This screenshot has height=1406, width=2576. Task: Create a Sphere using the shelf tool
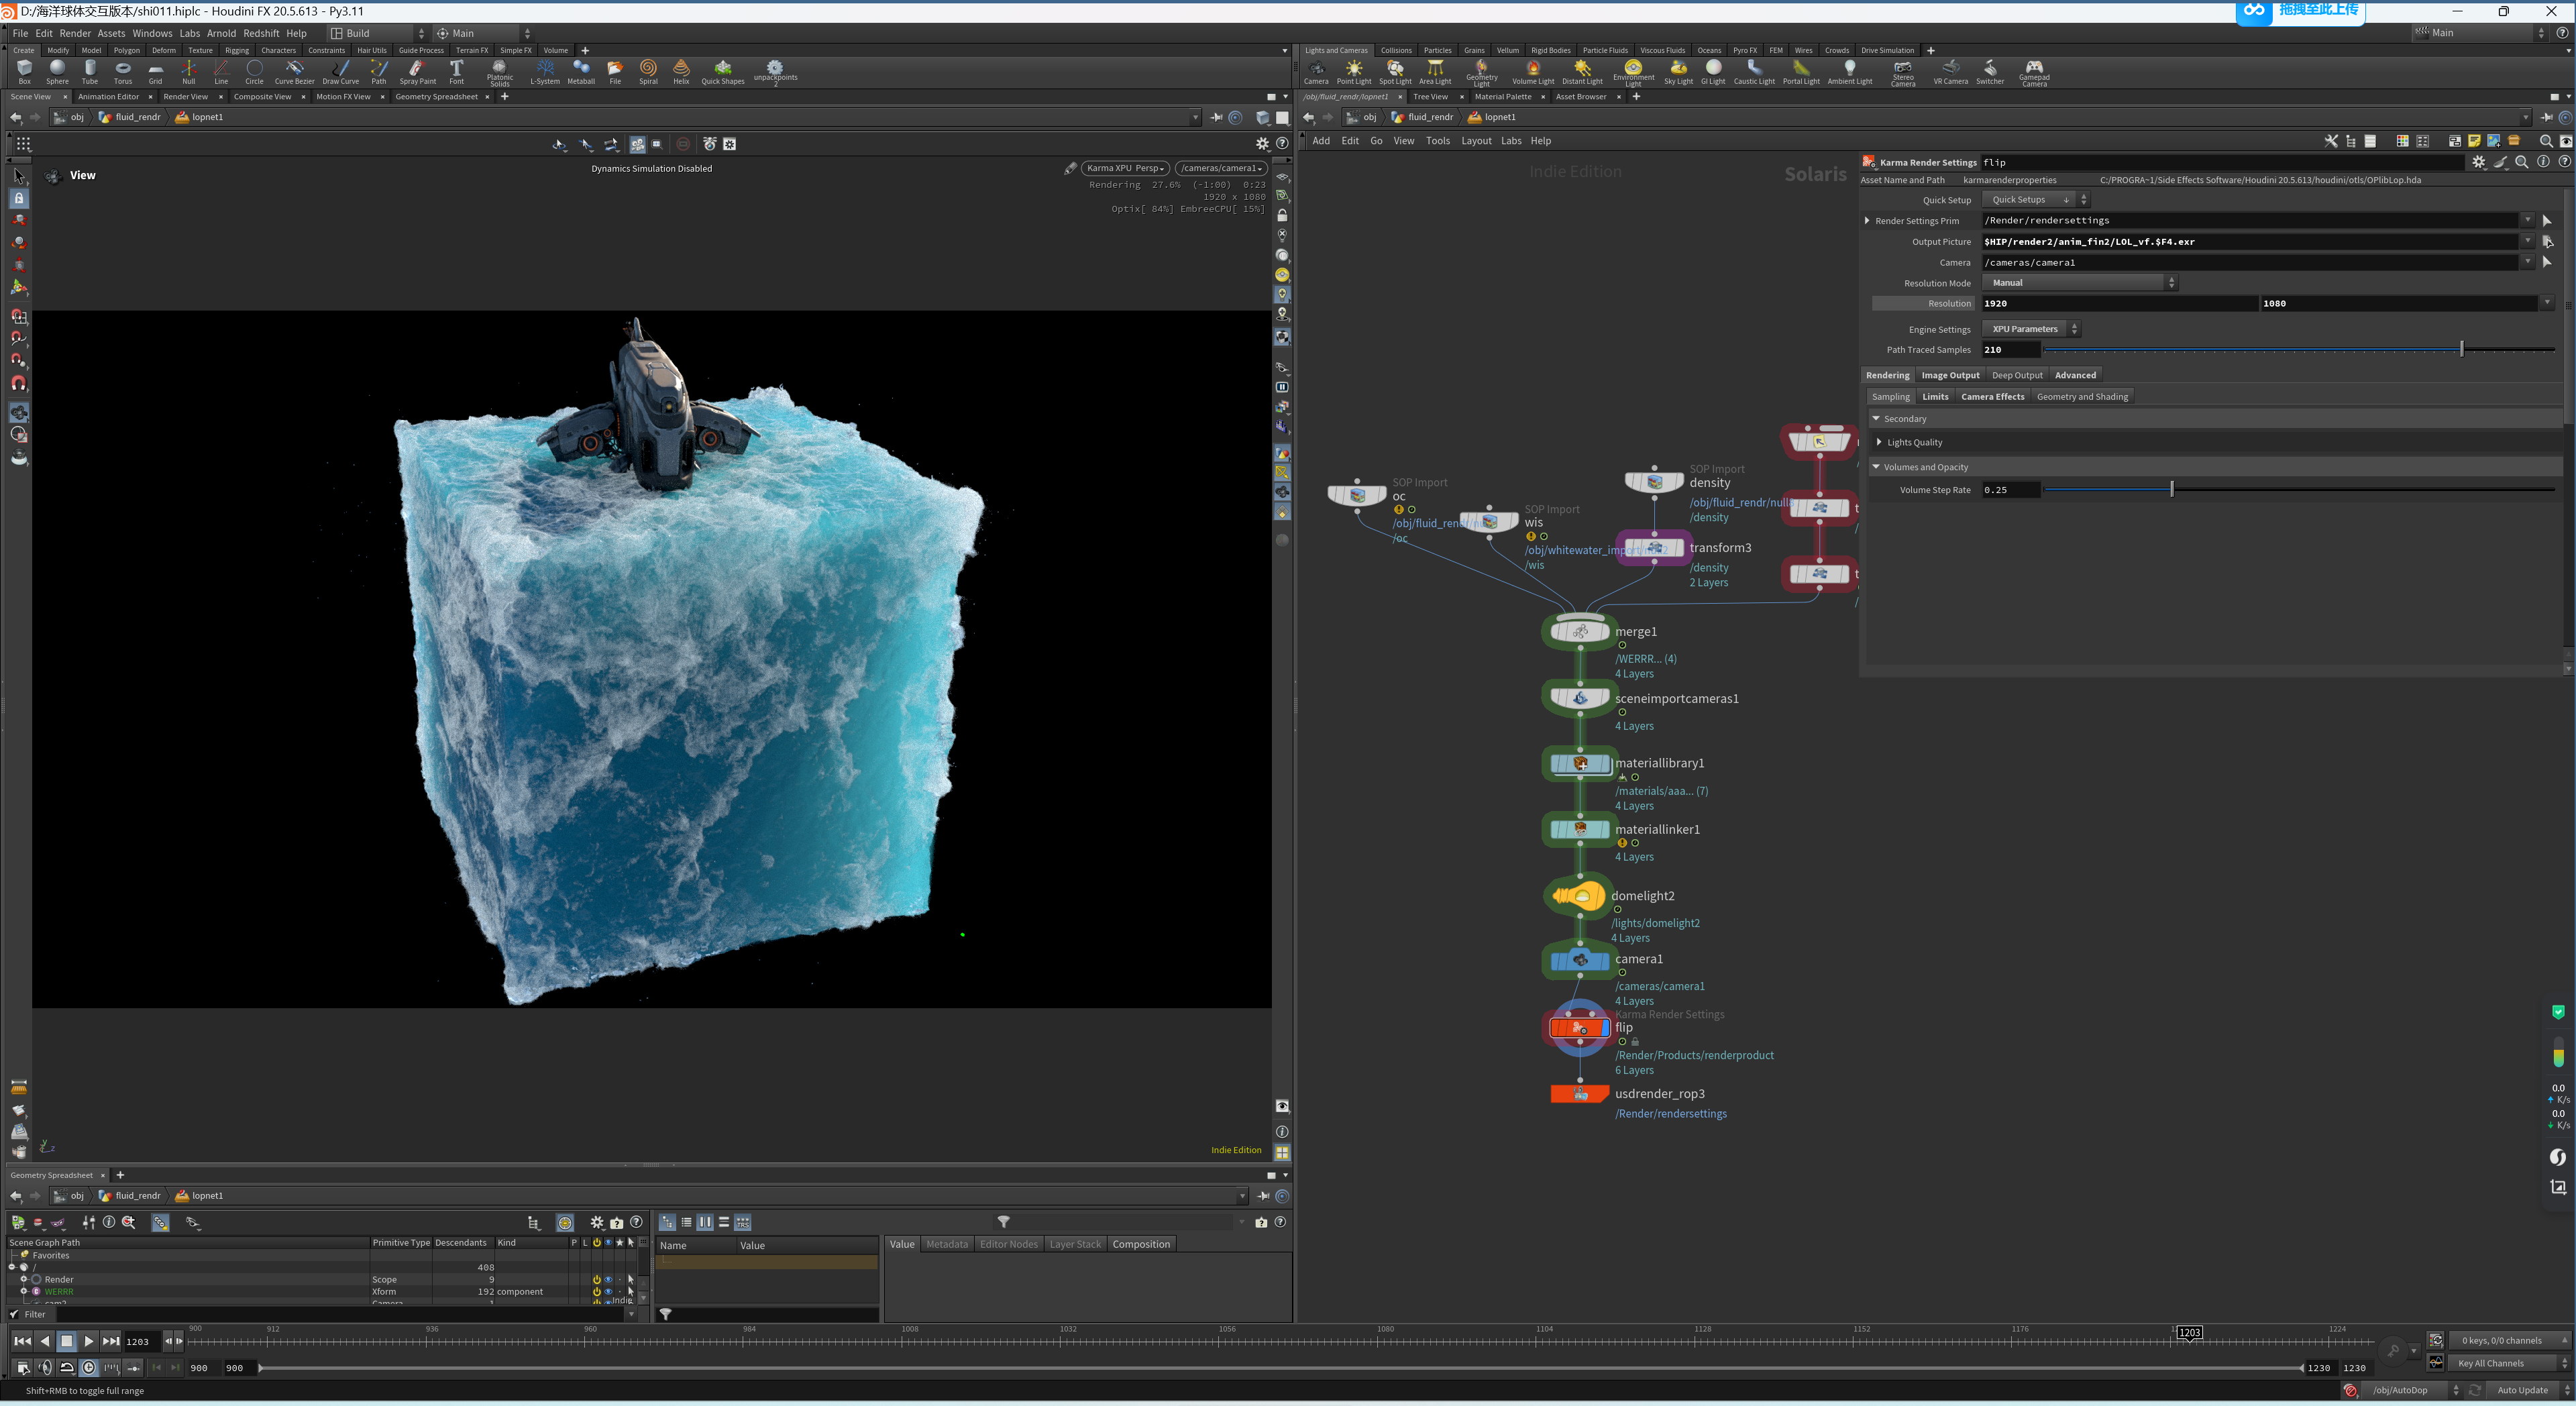(x=57, y=70)
